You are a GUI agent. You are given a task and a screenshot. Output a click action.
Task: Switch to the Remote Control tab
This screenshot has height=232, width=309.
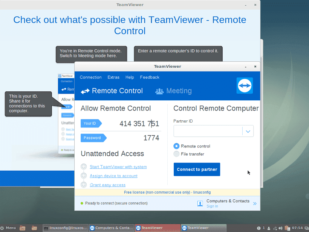point(112,91)
